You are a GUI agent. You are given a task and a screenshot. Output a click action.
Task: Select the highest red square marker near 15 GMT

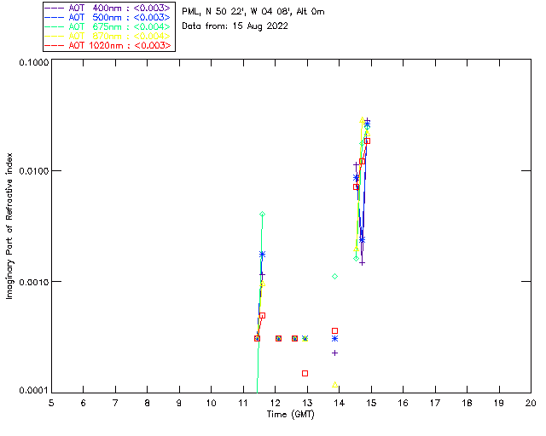[367, 141]
